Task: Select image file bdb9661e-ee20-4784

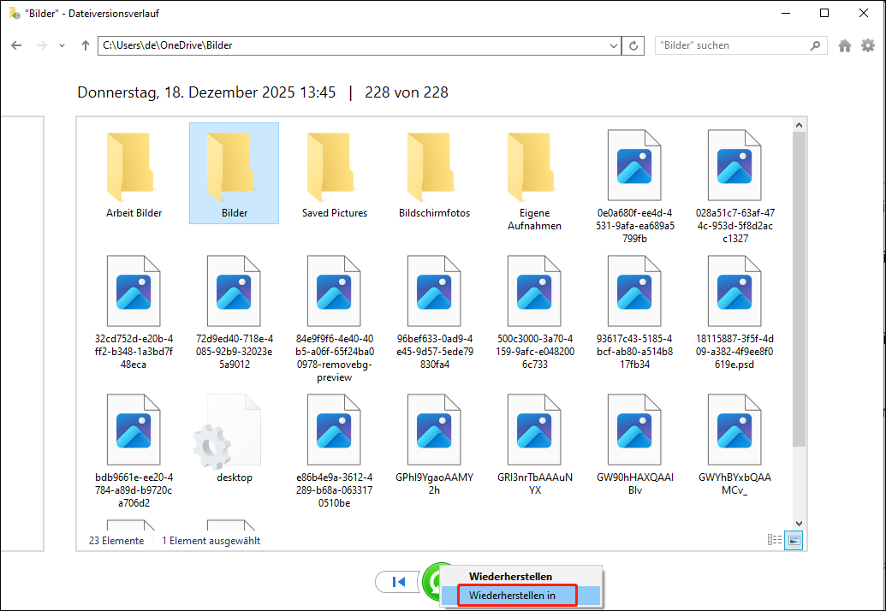Action: 134,451
